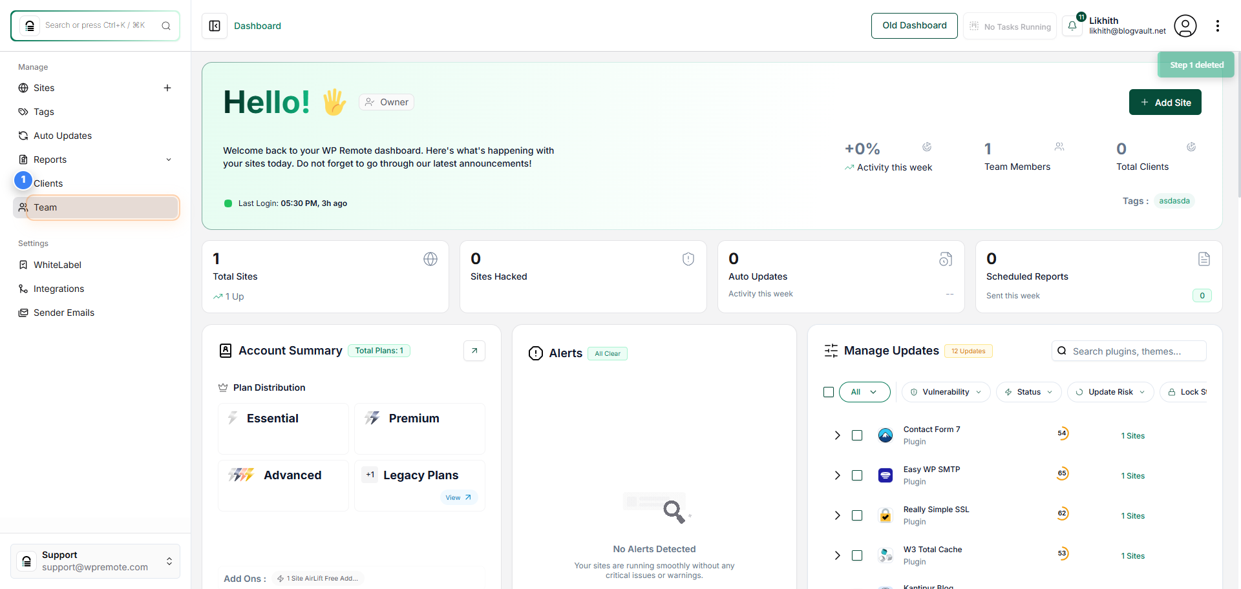Click the Add Site button
This screenshot has width=1241, height=589.
coord(1165,102)
